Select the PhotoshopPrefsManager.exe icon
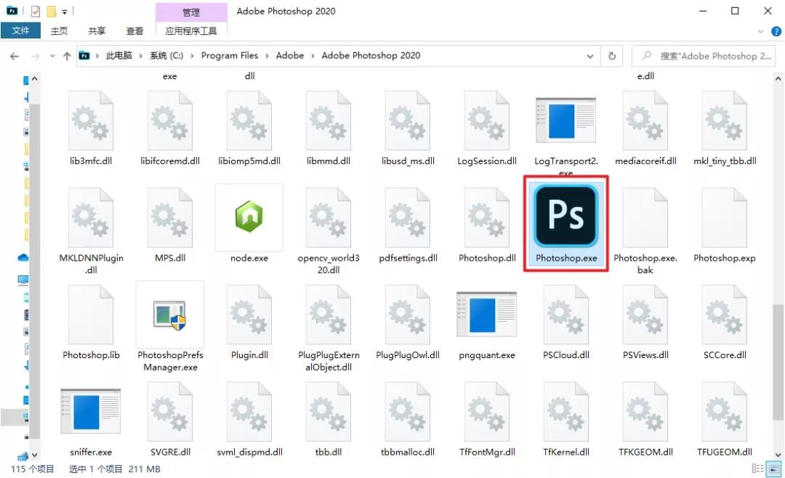 pos(169,315)
